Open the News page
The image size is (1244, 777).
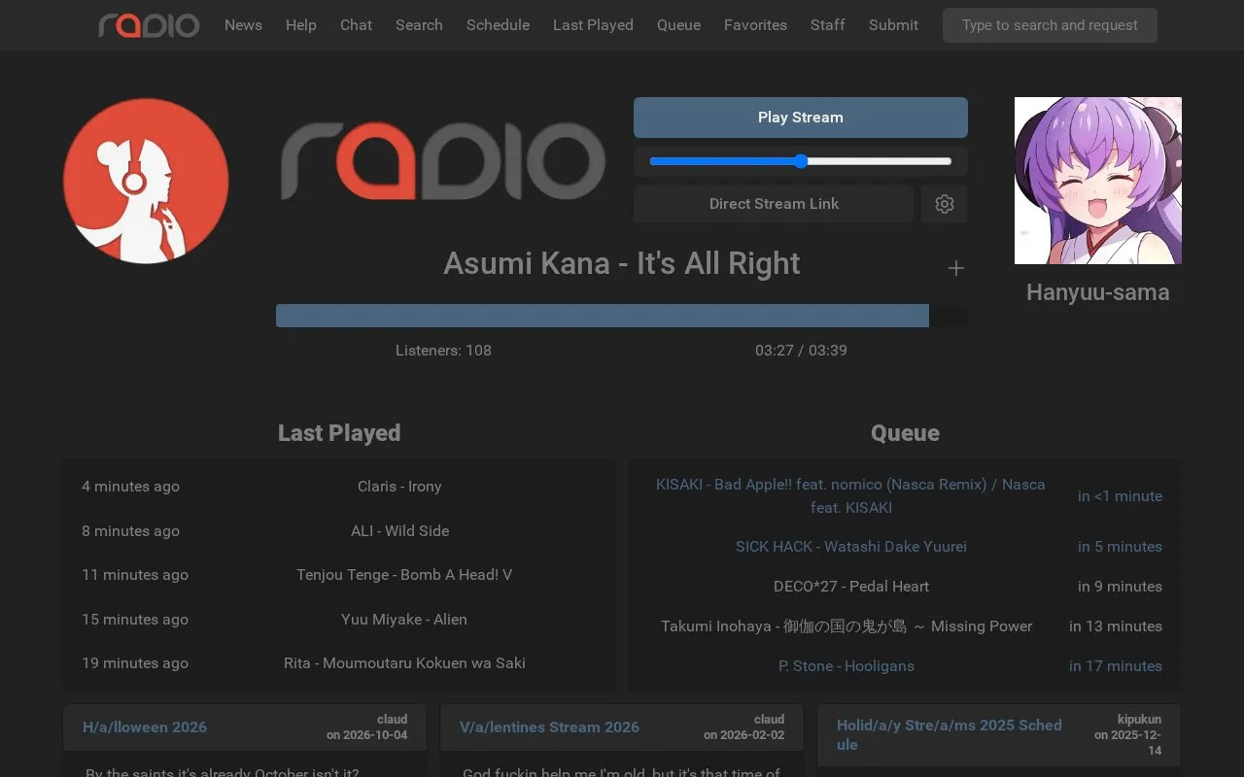pyautogui.click(x=243, y=25)
